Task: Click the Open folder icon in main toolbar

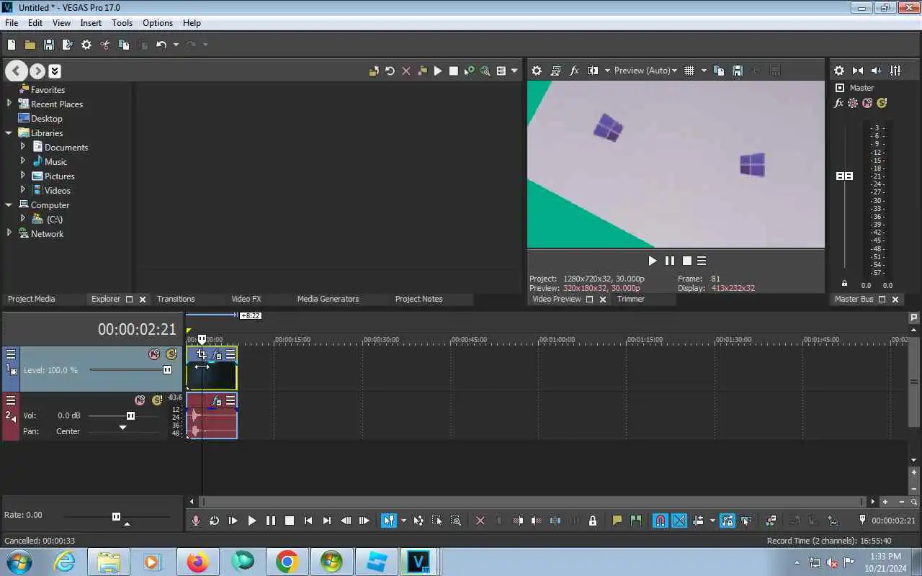Action: click(x=30, y=45)
